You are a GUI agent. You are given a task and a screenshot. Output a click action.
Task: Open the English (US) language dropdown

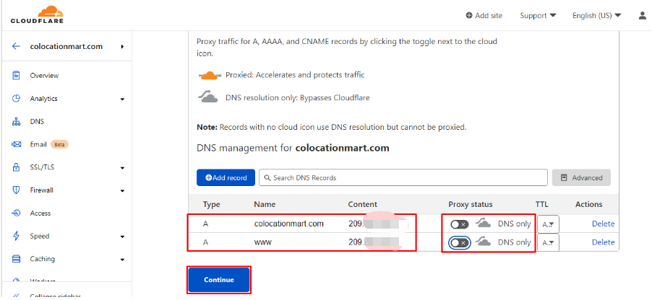[x=596, y=15]
